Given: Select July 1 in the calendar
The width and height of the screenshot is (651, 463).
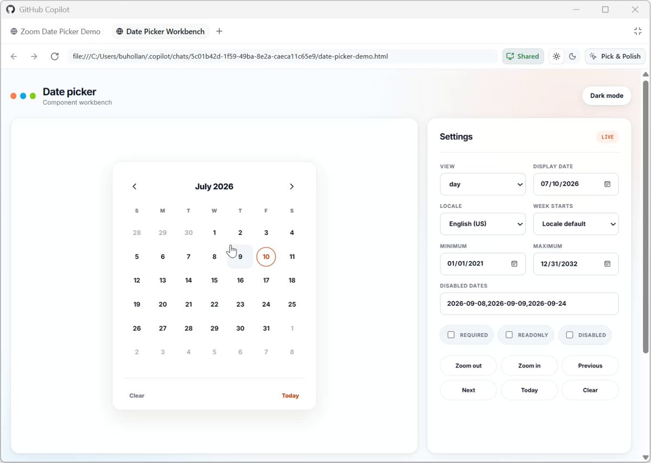Looking at the screenshot, I should click(x=214, y=233).
